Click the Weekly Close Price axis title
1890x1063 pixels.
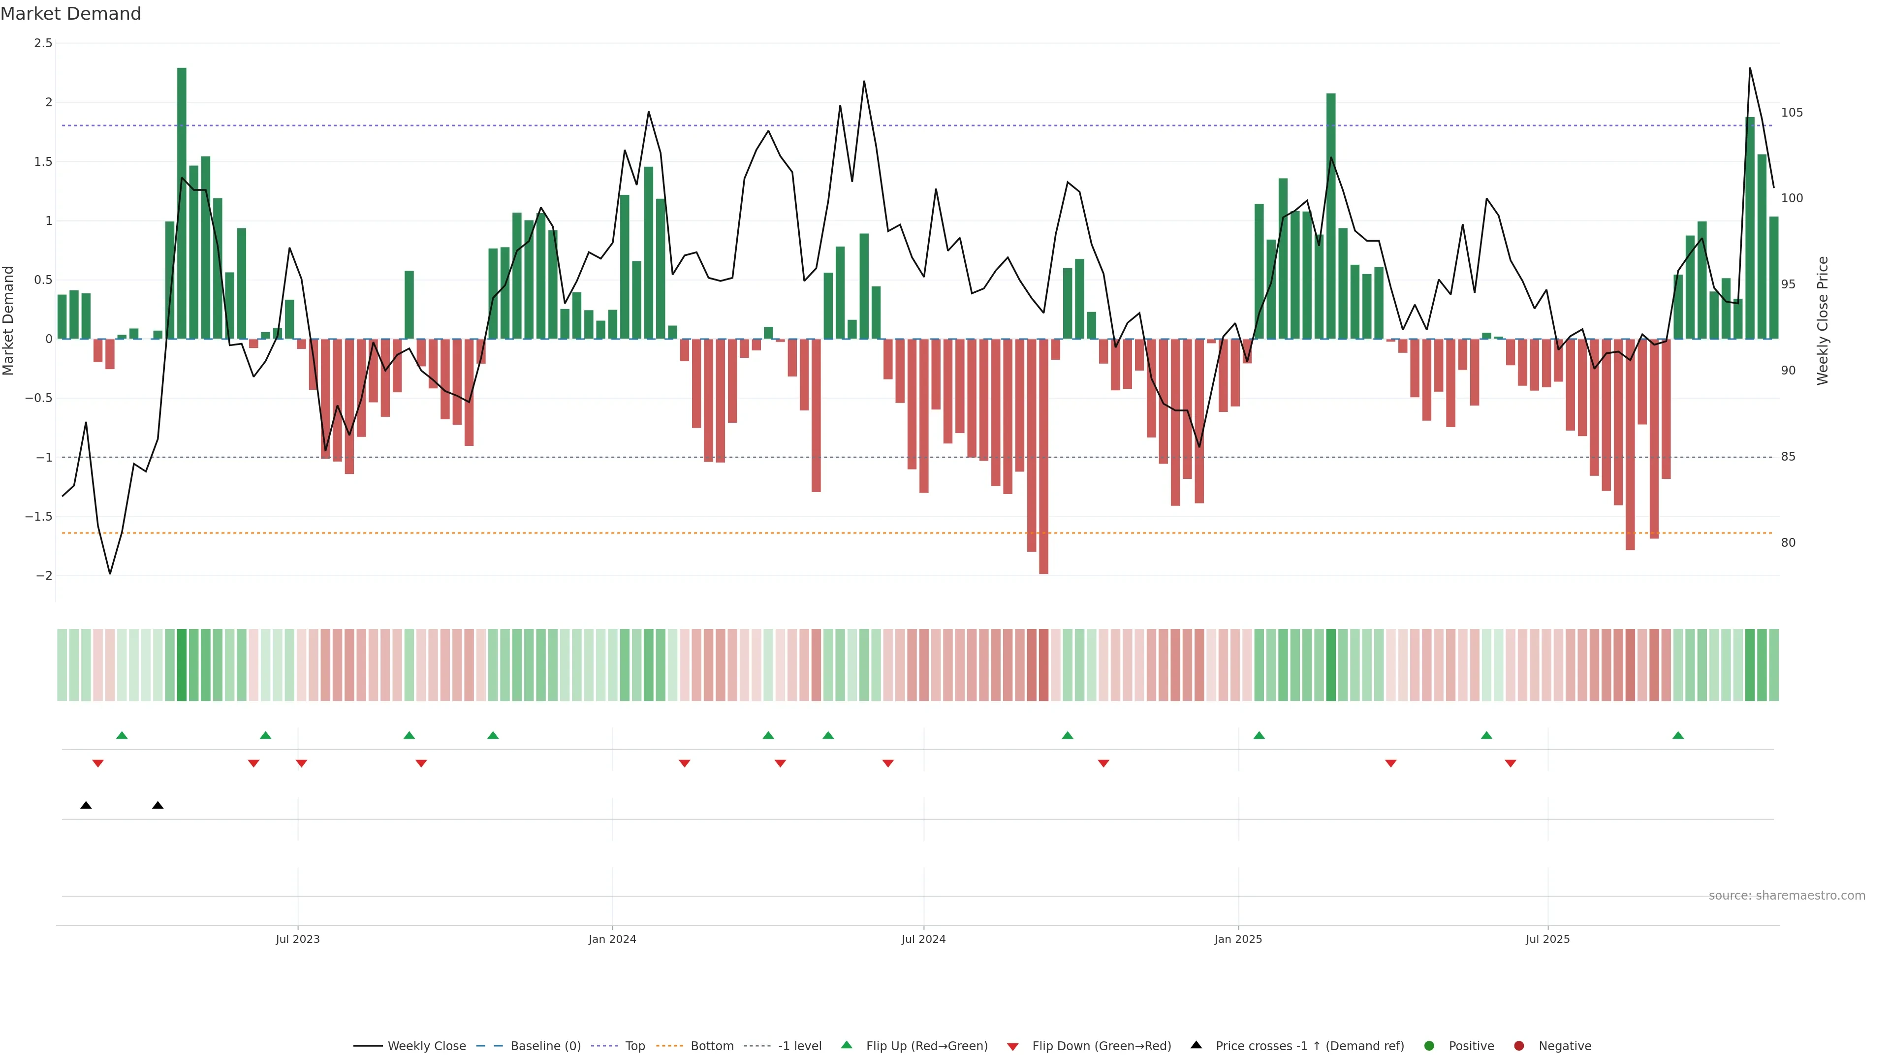pyautogui.click(x=1823, y=320)
